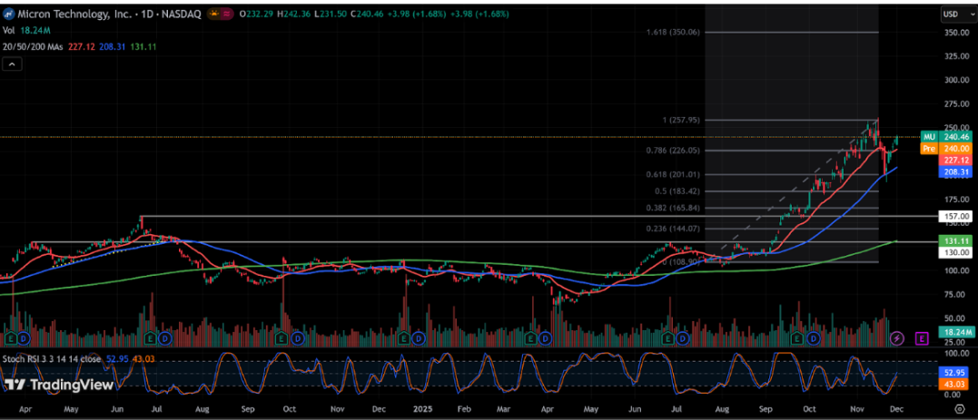Collapse the indicator legend with the chevron
978x420 pixels.
[11, 64]
